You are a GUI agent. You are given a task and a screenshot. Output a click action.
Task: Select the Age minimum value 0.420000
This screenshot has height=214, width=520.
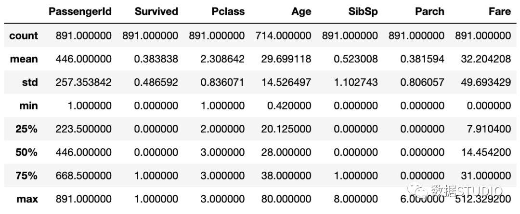pos(289,106)
